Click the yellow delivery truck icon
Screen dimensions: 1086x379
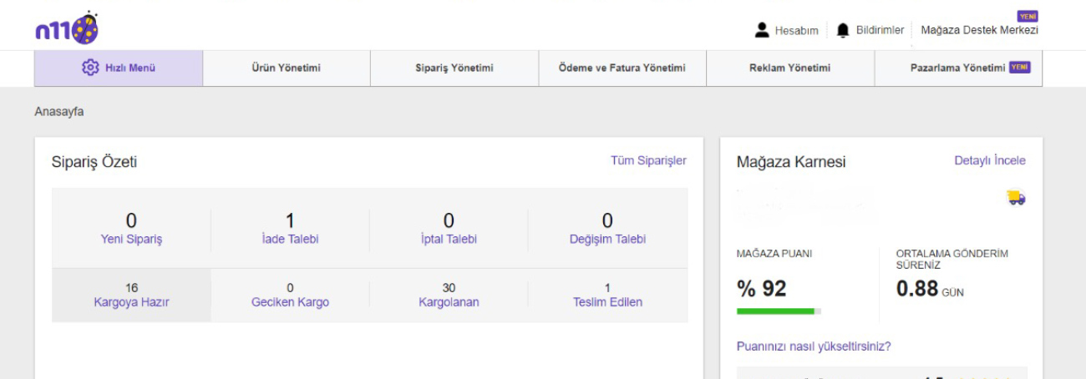1016,198
